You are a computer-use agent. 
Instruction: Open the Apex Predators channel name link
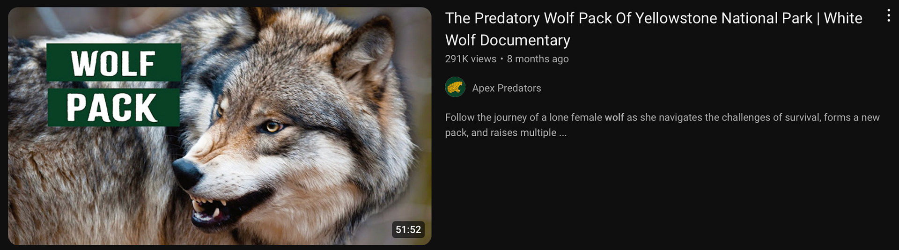(506, 88)
